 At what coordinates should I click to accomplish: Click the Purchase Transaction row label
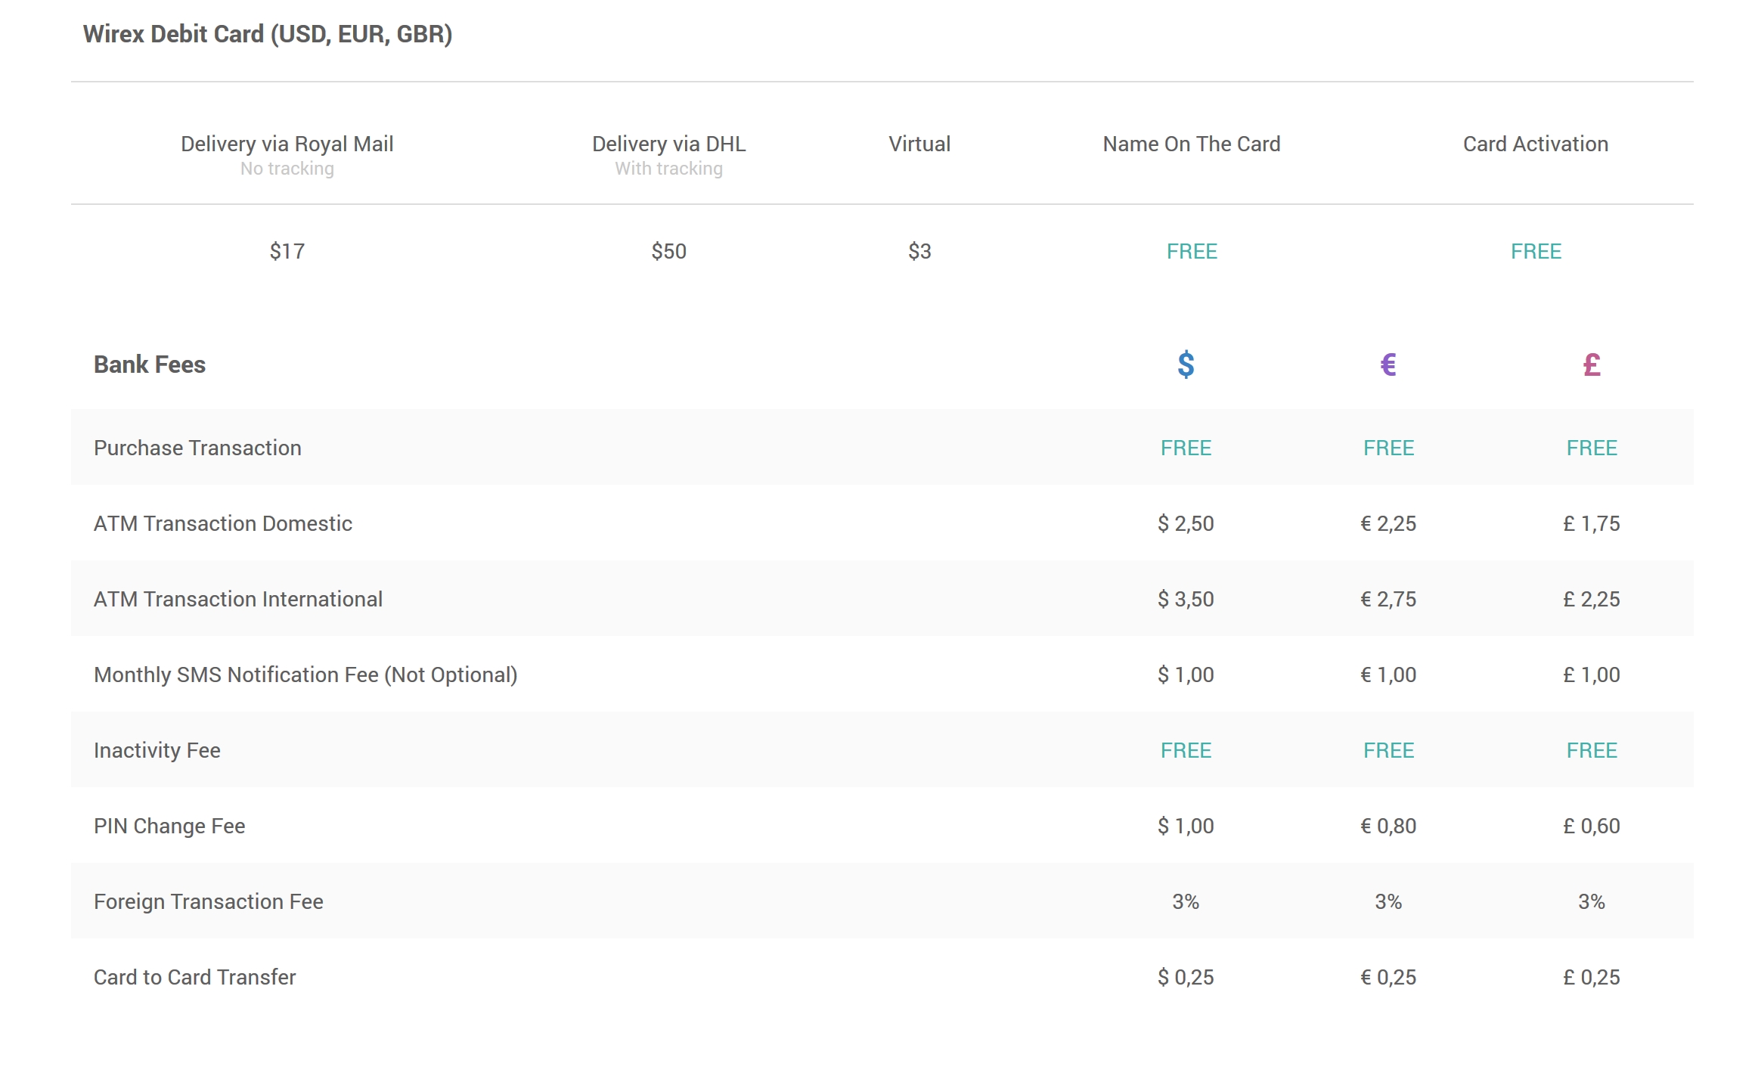point(197,448)
